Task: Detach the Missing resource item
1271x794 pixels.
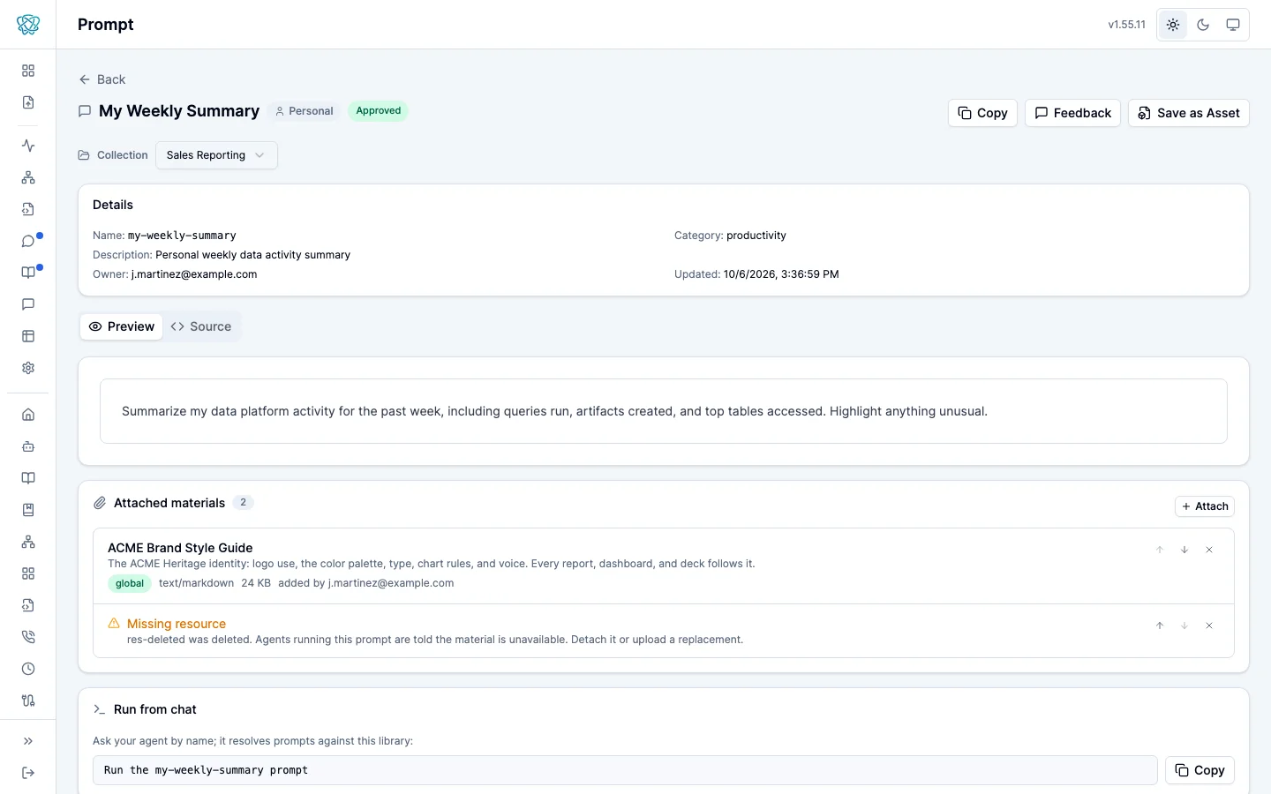Action: click(x=1209, y=625)
